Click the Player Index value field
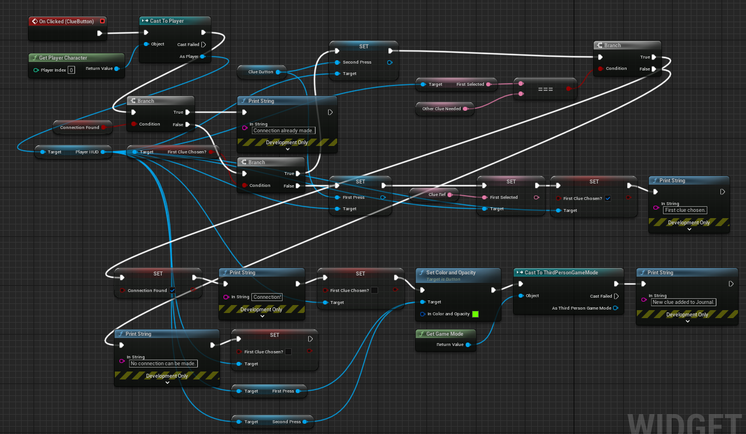 pos(71,70)
